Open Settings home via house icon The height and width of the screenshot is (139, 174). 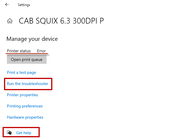(x=10, y=21)
